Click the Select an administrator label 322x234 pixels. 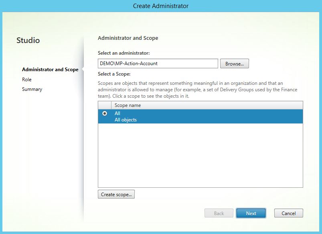124,53
